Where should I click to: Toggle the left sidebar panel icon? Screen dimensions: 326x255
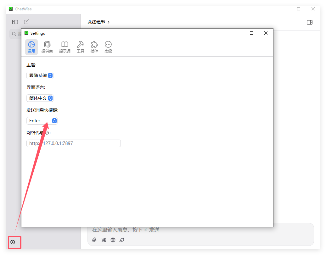[x=15, y=22]
